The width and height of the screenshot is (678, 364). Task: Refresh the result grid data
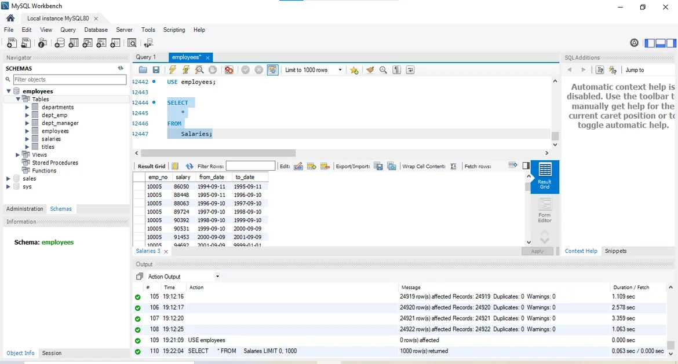(x=189, y=166)
